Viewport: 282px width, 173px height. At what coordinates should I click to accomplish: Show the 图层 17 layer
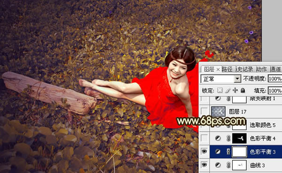point(204,112)
